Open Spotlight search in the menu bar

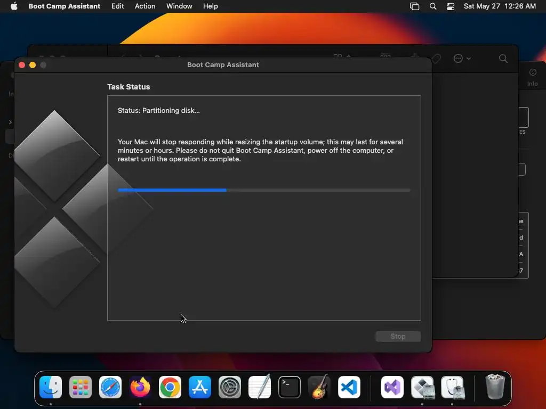coord(433,6)
